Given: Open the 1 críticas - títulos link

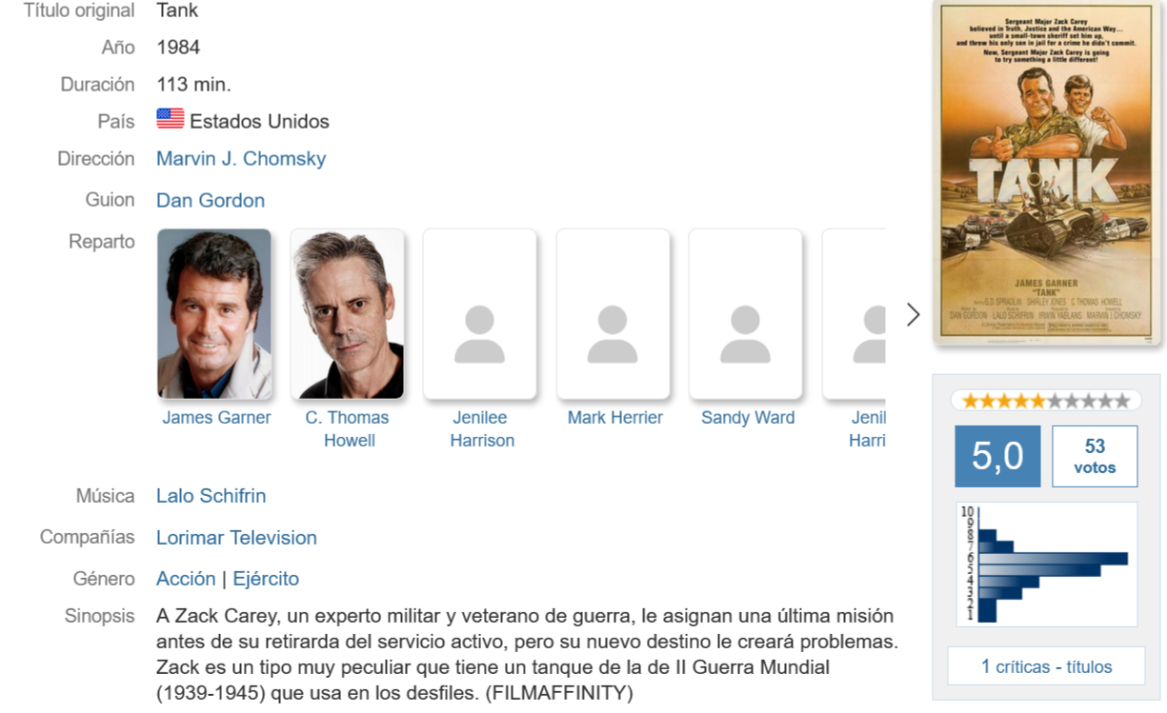Looking at the screenshot, I should (x=1046, y=666).
